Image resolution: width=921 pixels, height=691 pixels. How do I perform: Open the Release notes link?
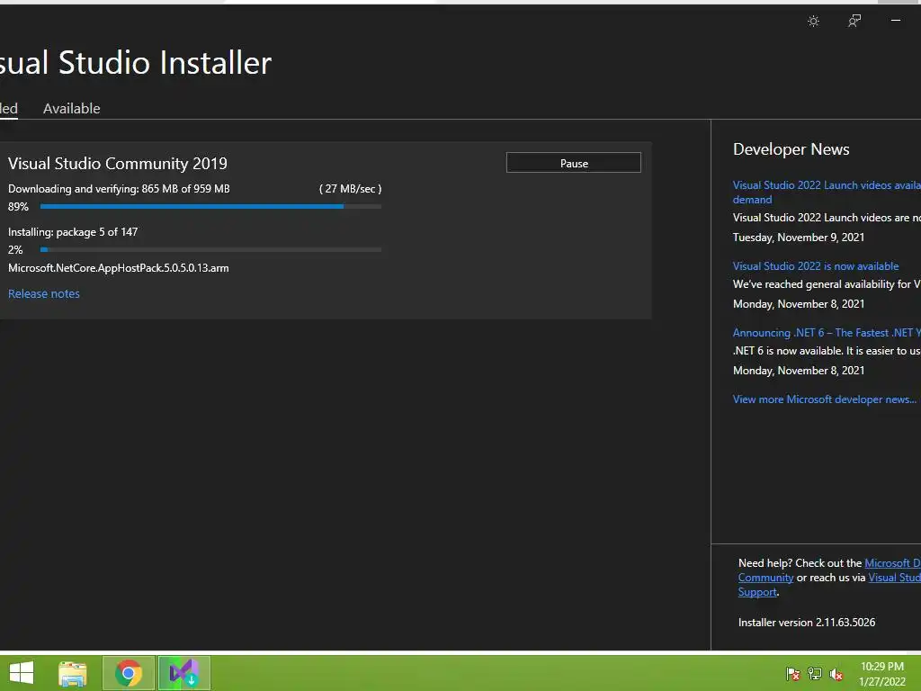[44, 294]
